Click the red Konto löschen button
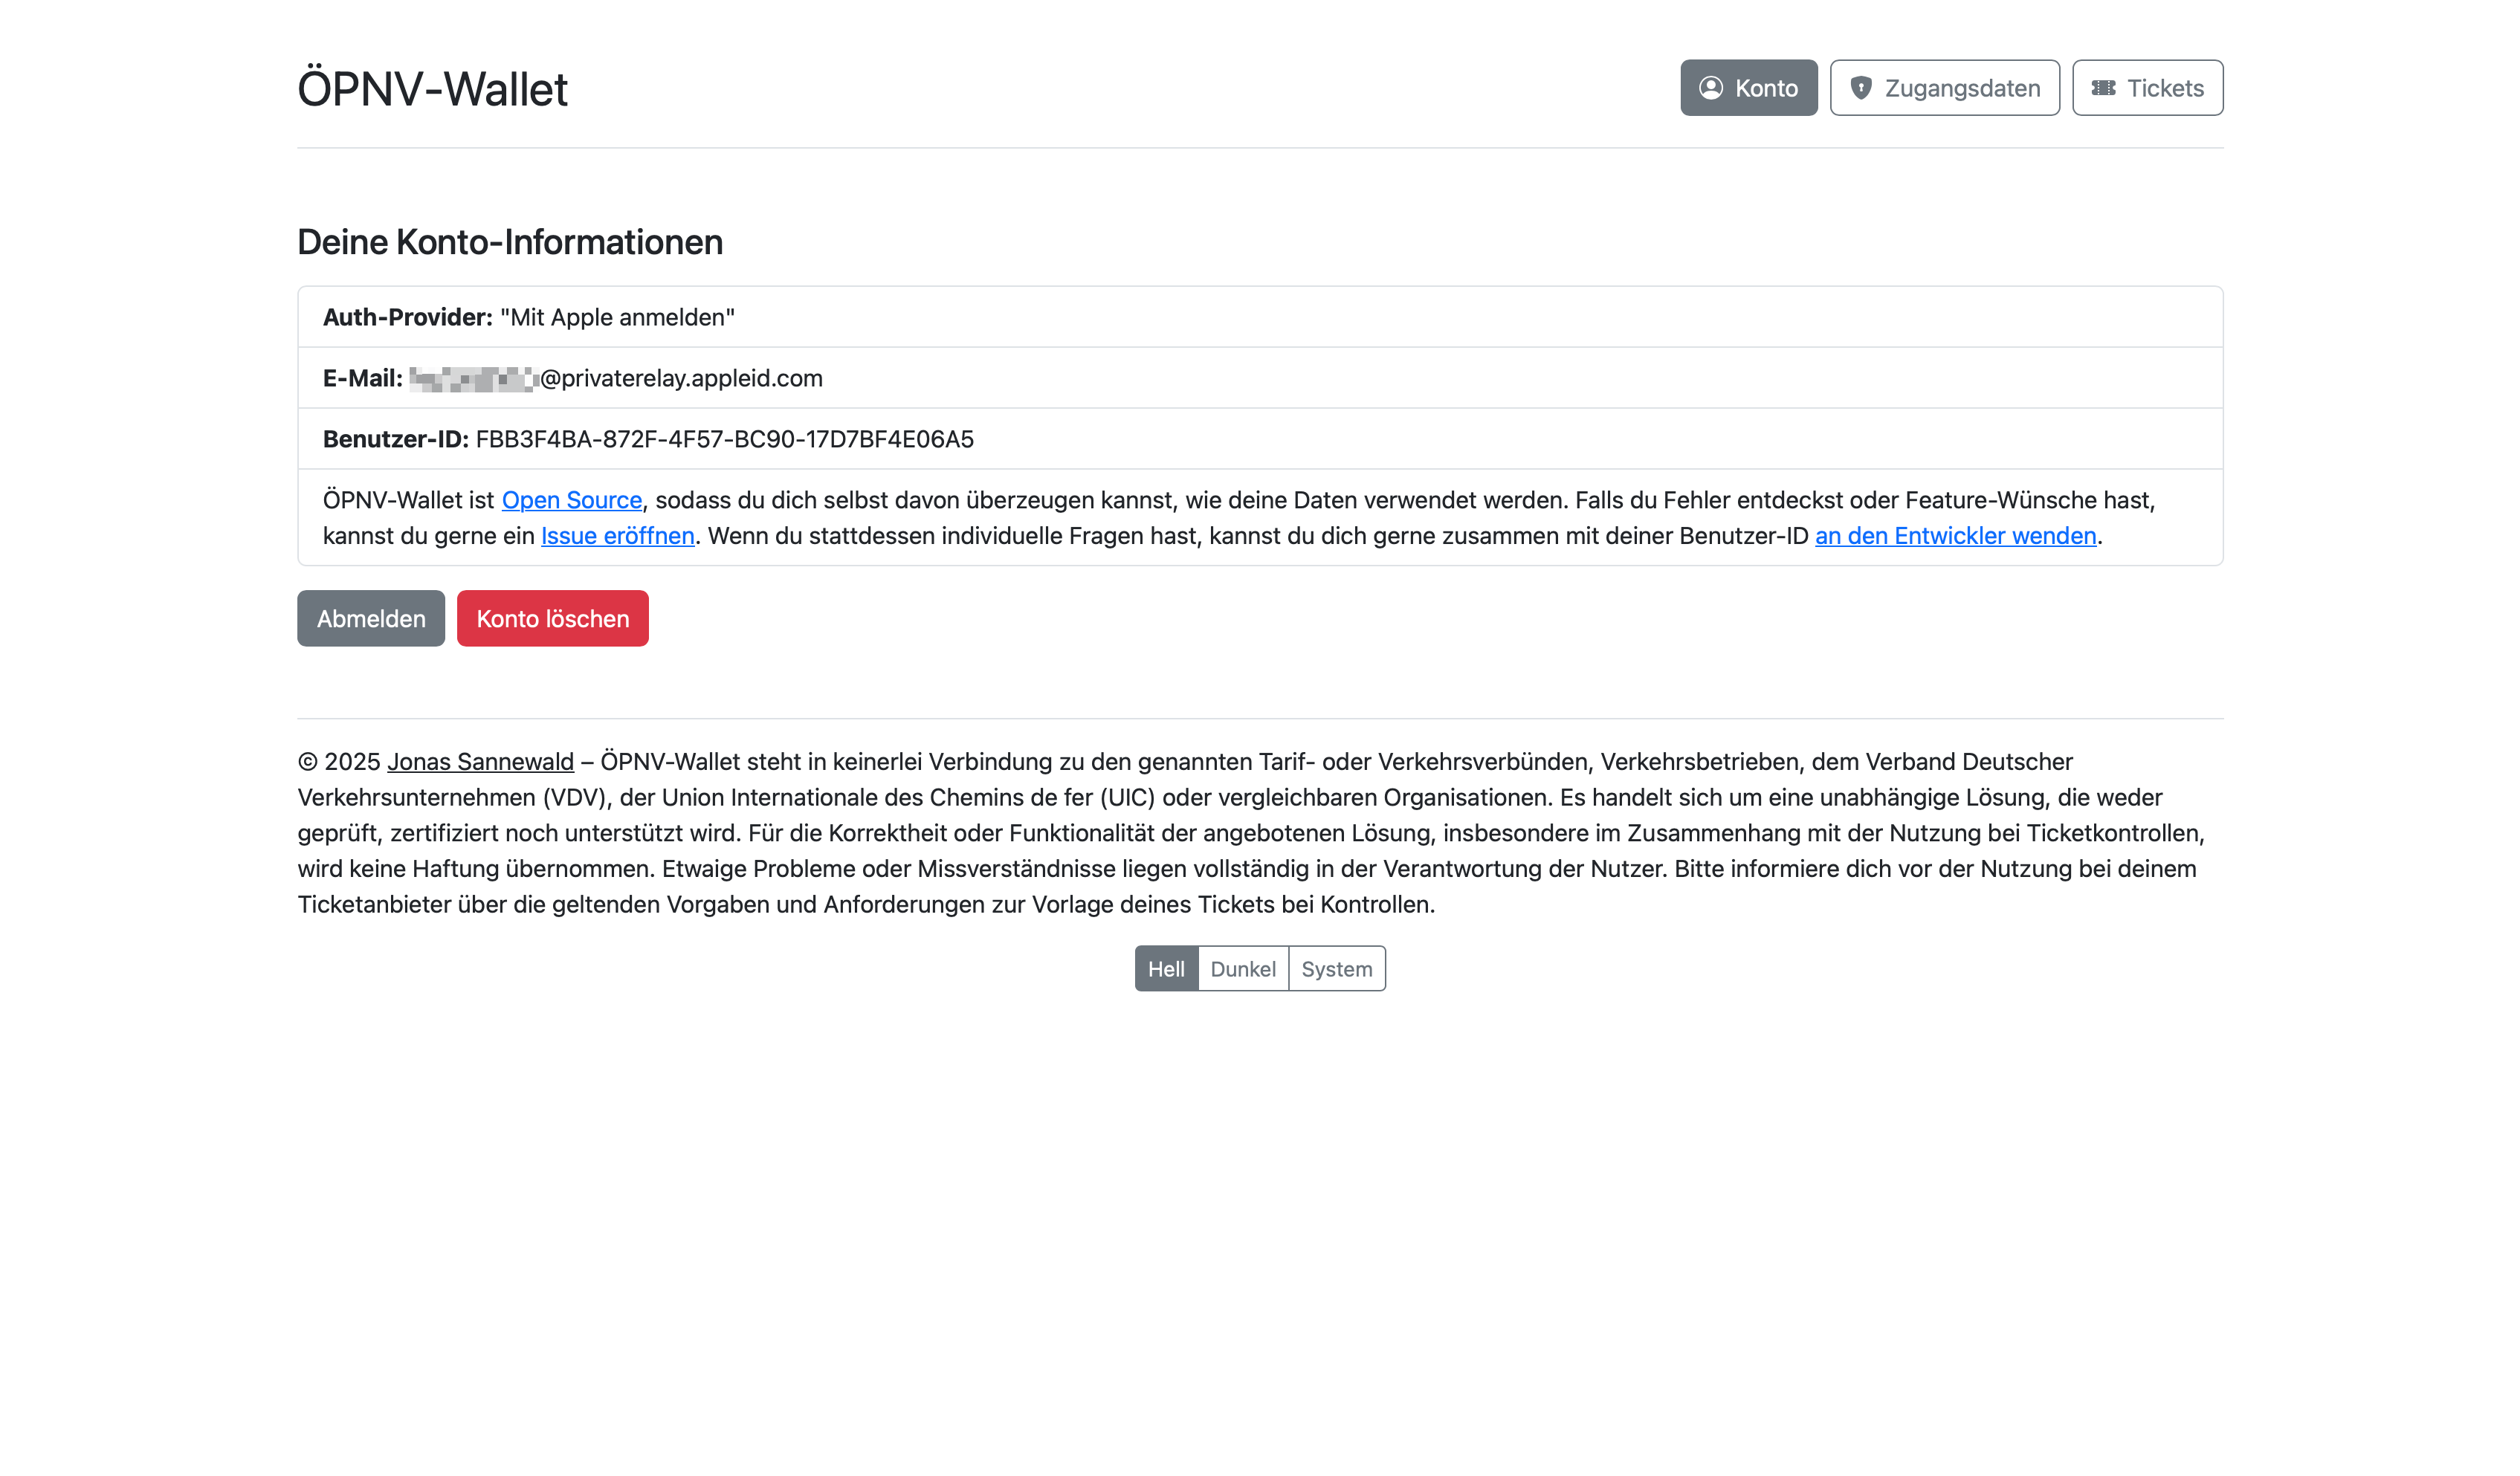Screen dimensions: 2520x1476 click(x=553, y=619)
